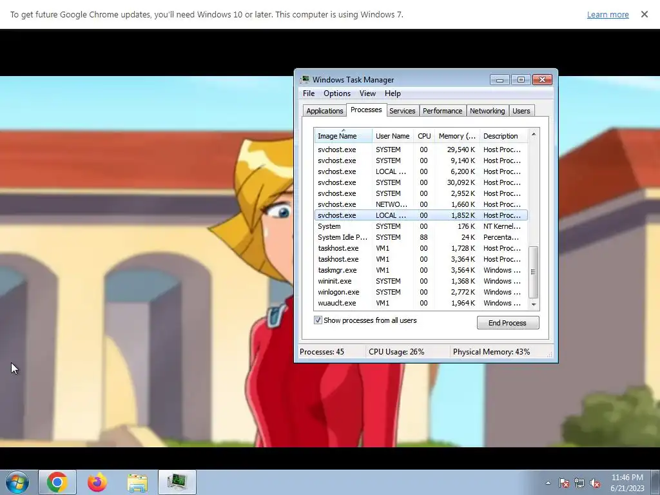Select the System Idle Process row
The height and width of the screenshot is (495, 660).
421,237
